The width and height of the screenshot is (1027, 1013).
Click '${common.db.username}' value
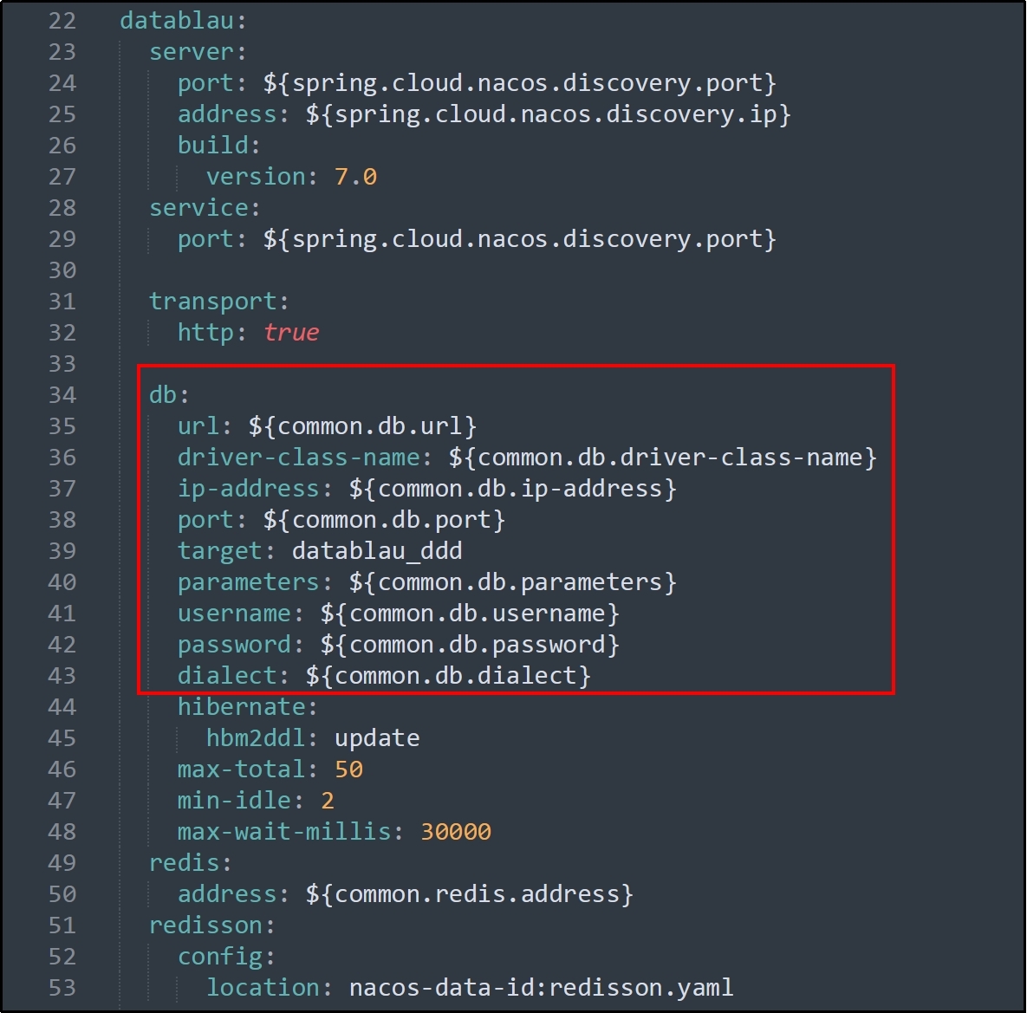click(x=470, y=614)
